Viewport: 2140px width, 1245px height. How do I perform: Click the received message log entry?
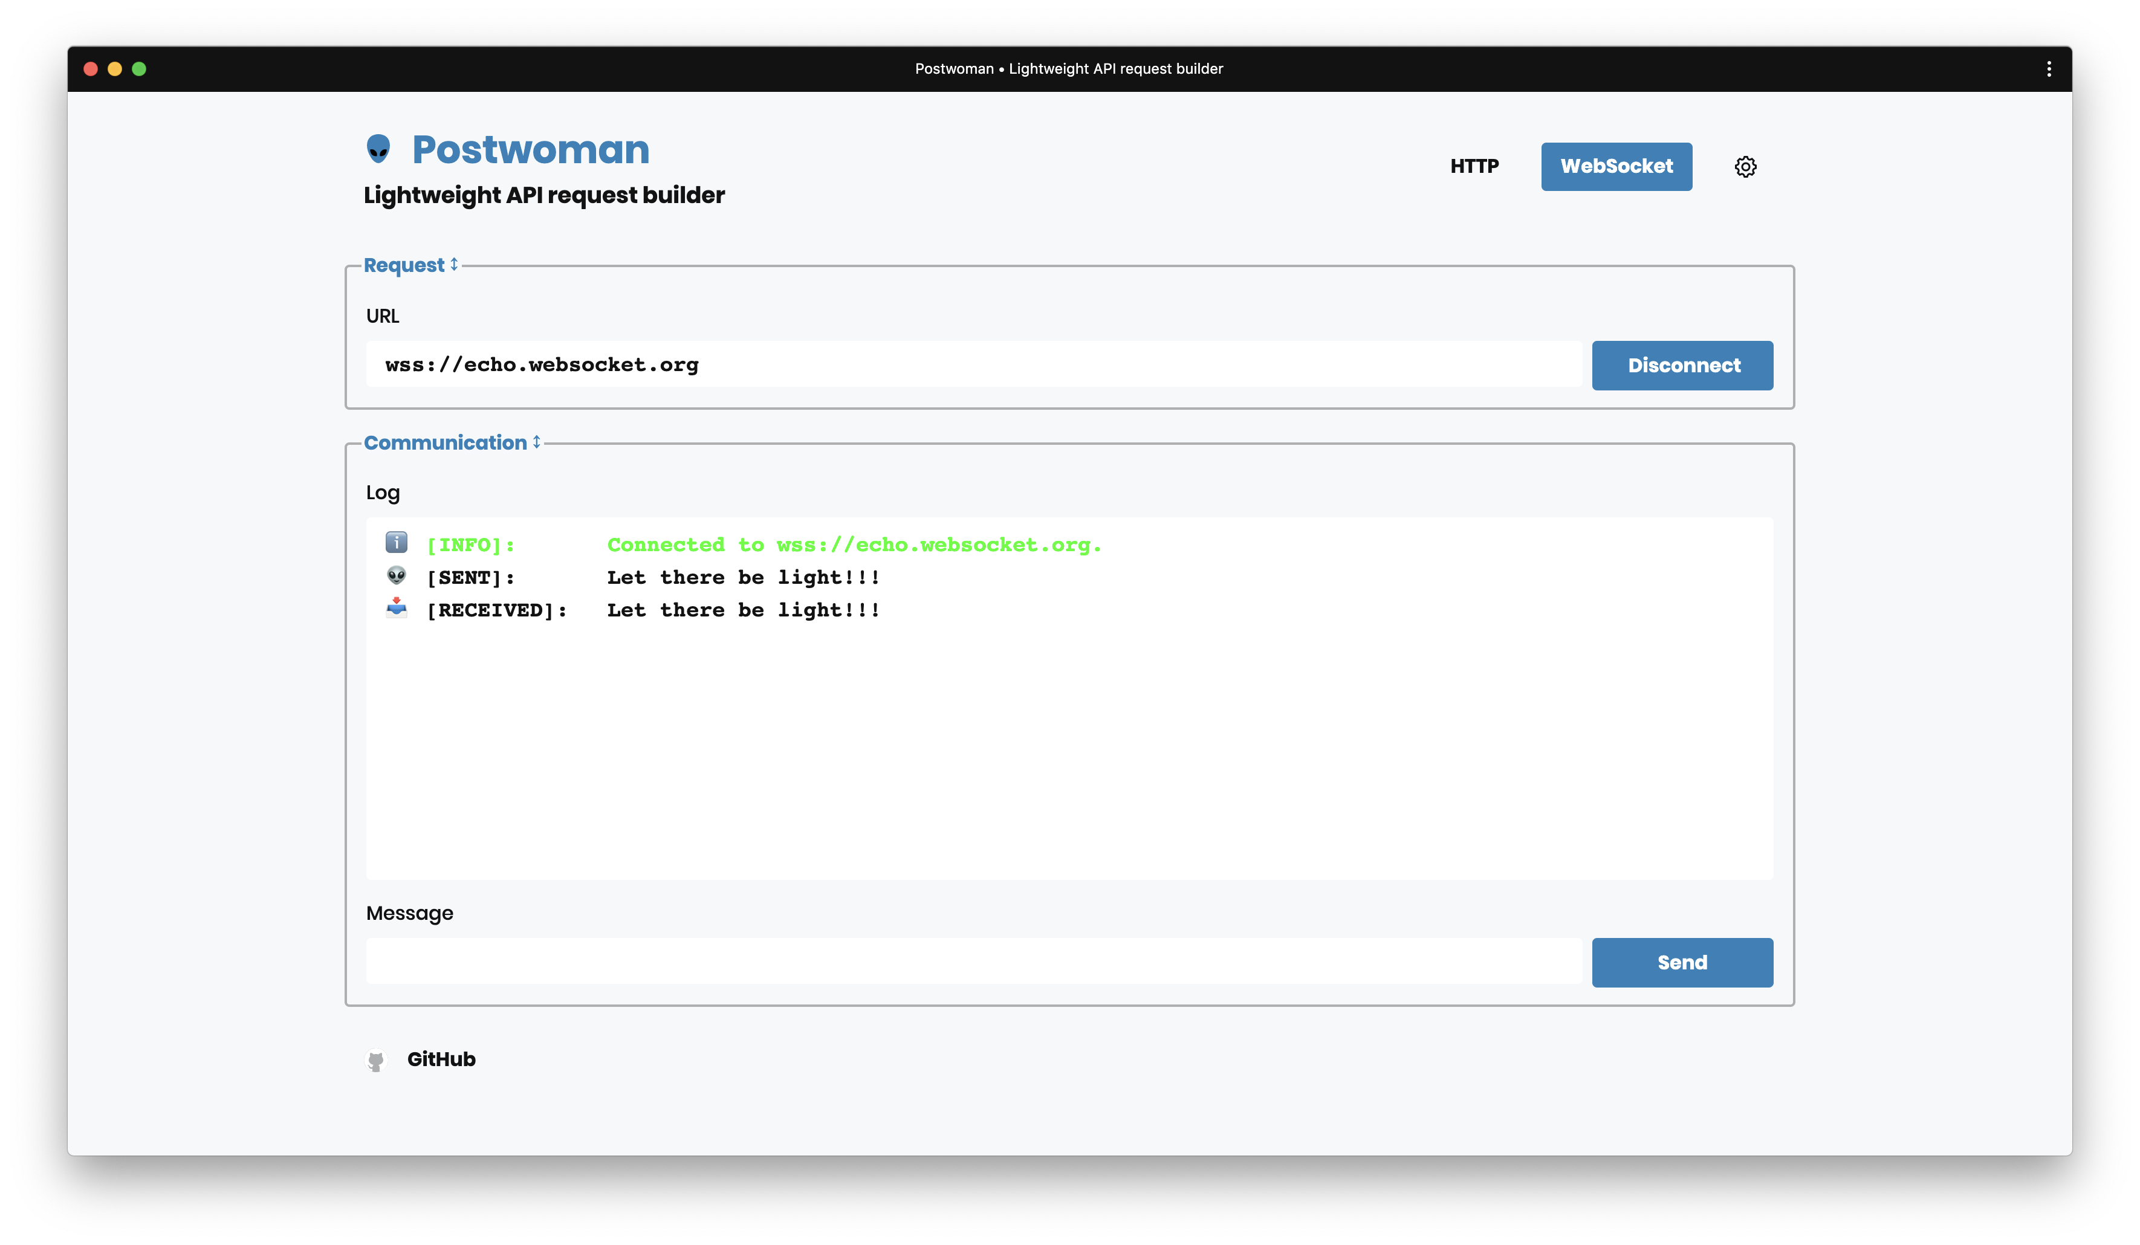[x=743, y=610]
